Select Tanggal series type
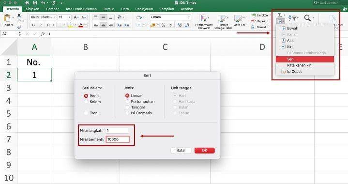This screenshot has height=184, width=348. coord(127,107)
